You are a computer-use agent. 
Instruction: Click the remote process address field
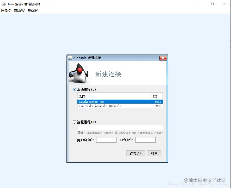[120, 128]
